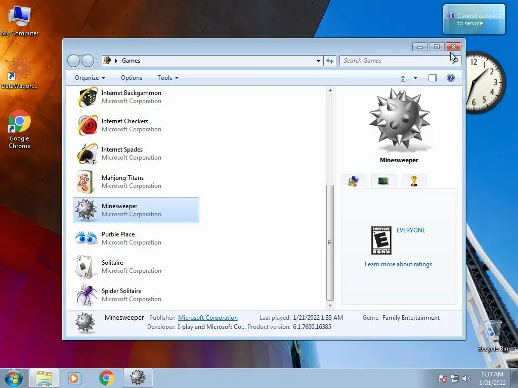The width and height of the screenshot is (518, 388).
Task: Toggle the preview pane button
Action: pyautogui.click(x=433, y=78)
